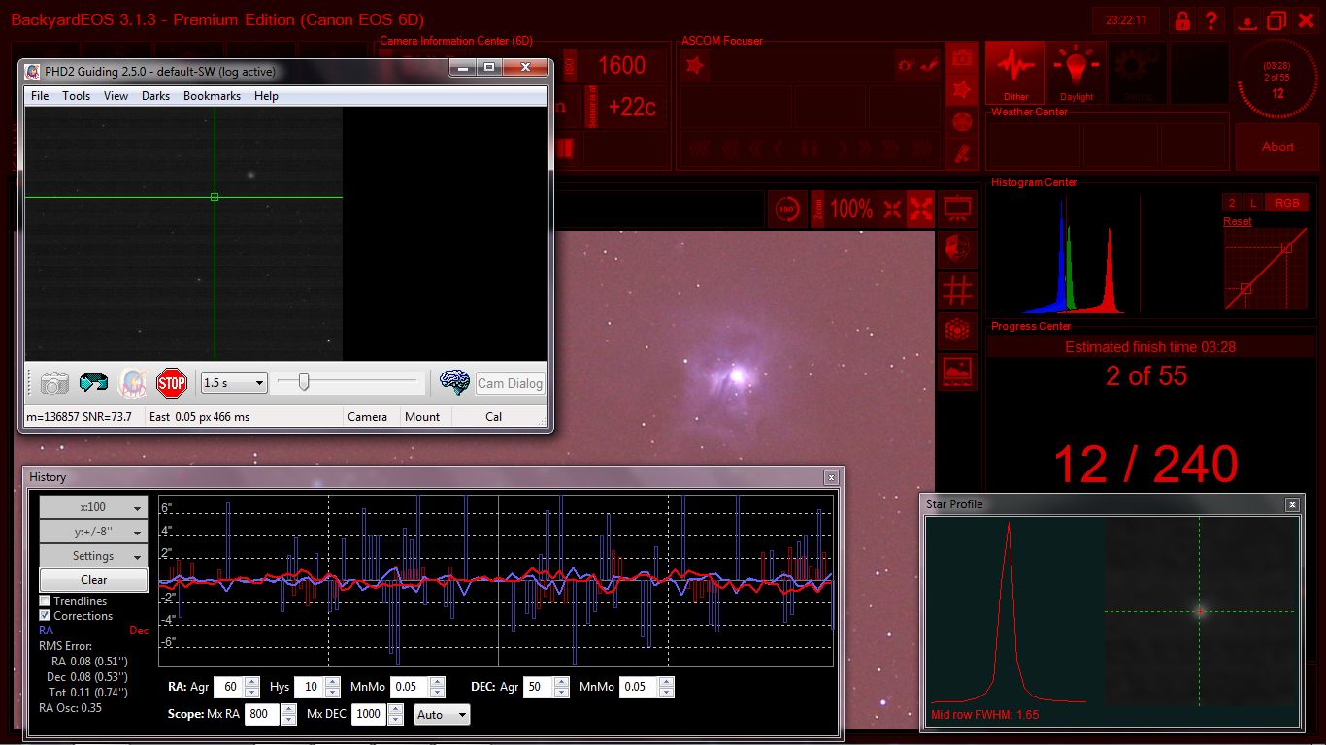Click the Camera status in PHD2

(368, 417)
